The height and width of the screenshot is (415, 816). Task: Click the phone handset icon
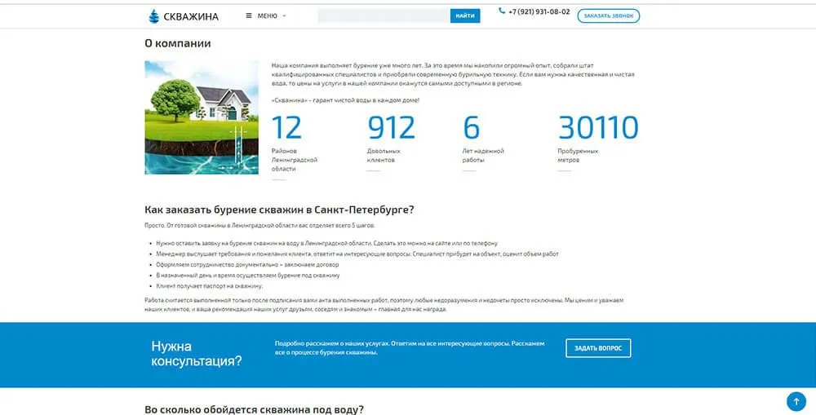[x=502, y=11]
